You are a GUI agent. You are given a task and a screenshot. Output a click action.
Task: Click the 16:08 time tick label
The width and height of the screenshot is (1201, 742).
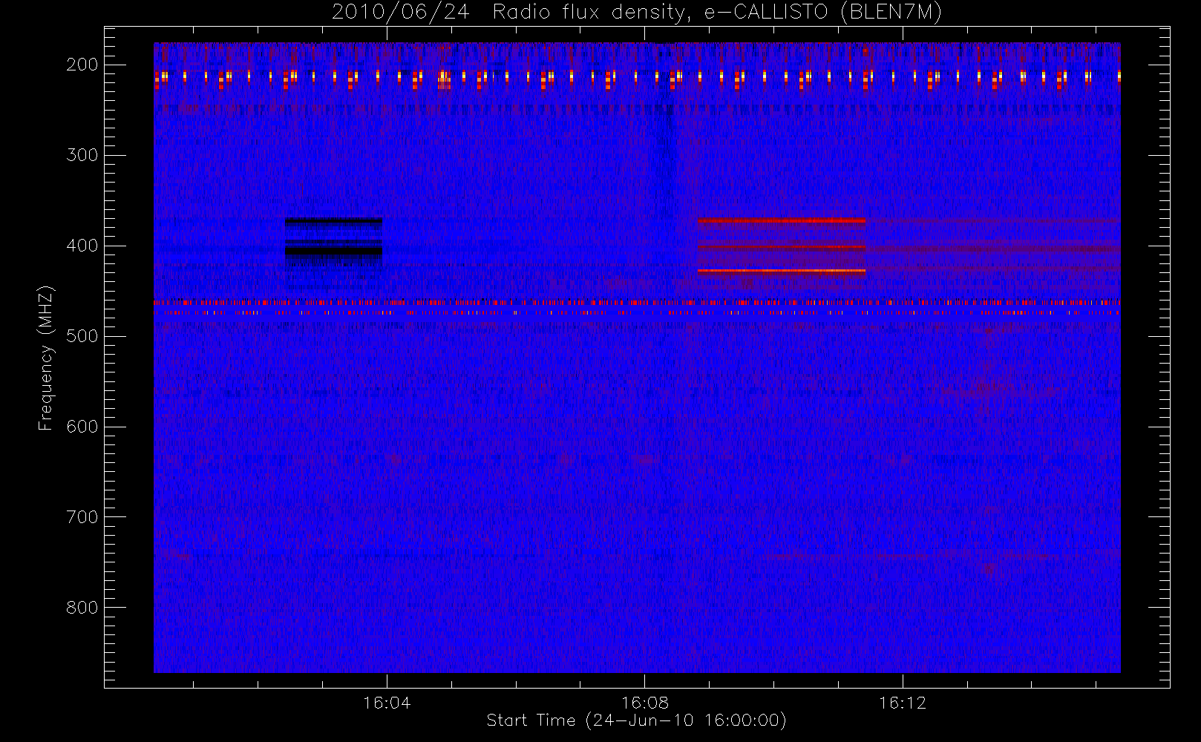click(x=644, y=703)
